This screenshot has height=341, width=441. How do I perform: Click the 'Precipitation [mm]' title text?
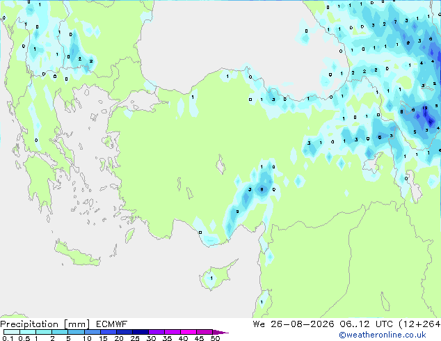coord(45,324)
